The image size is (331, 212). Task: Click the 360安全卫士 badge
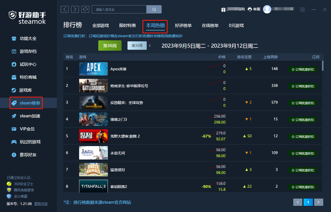(20, 184)
